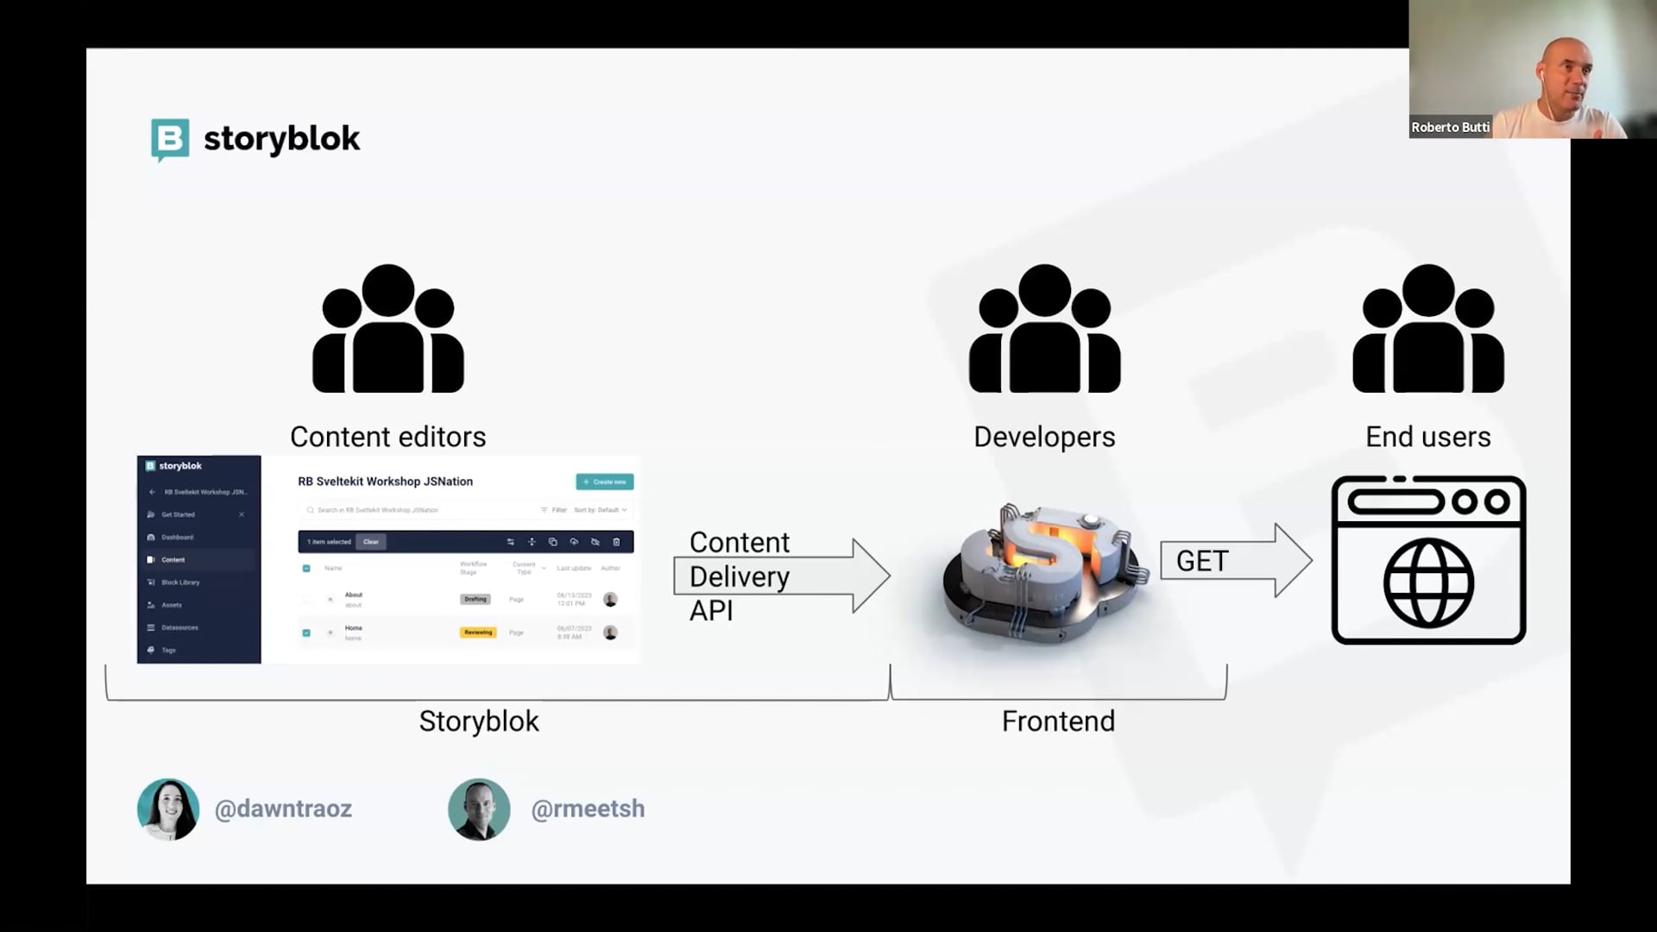Click the workflow sliders icon in selection bar
This screenshot has height=932, width=1657.
(x=510, y=542)
